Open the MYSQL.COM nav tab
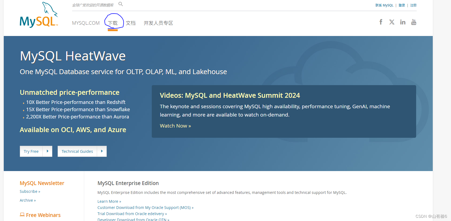Screen dimensions: 451x221 pyautogui.click(x=86, y=23)
